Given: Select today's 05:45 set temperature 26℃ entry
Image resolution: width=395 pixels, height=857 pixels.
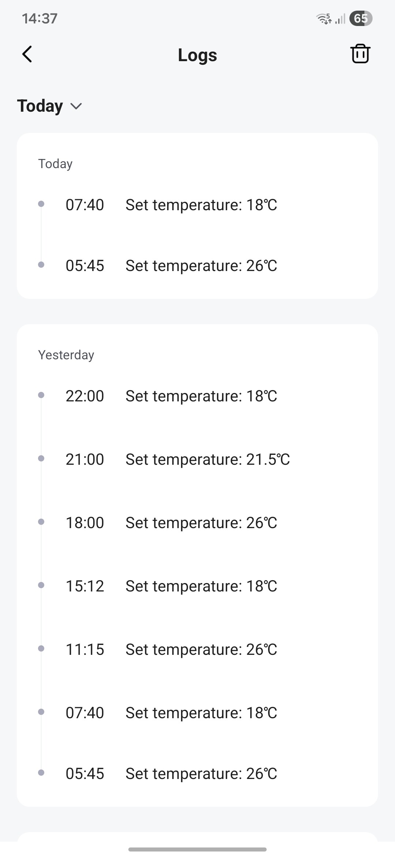Looking at the screenshot, I should click(171, 266).
